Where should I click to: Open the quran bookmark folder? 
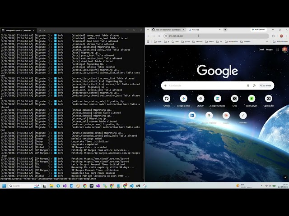coord(186,42)
